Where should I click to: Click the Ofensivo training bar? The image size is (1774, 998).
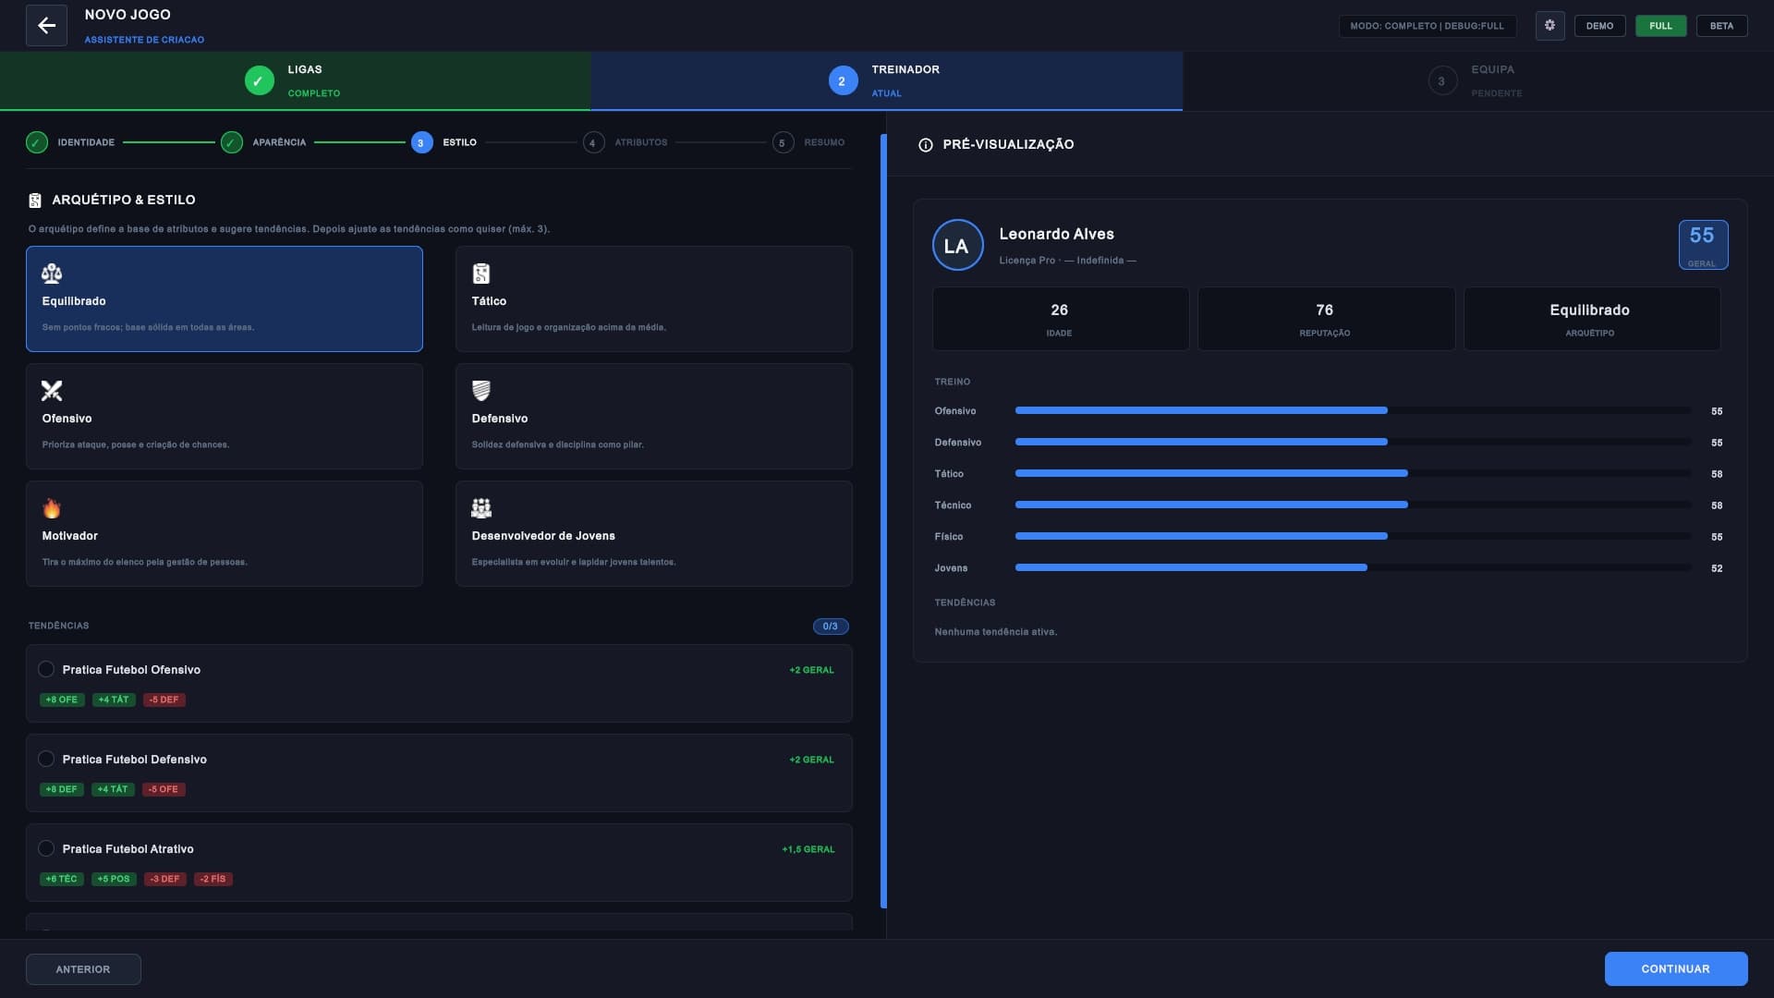1353,410
